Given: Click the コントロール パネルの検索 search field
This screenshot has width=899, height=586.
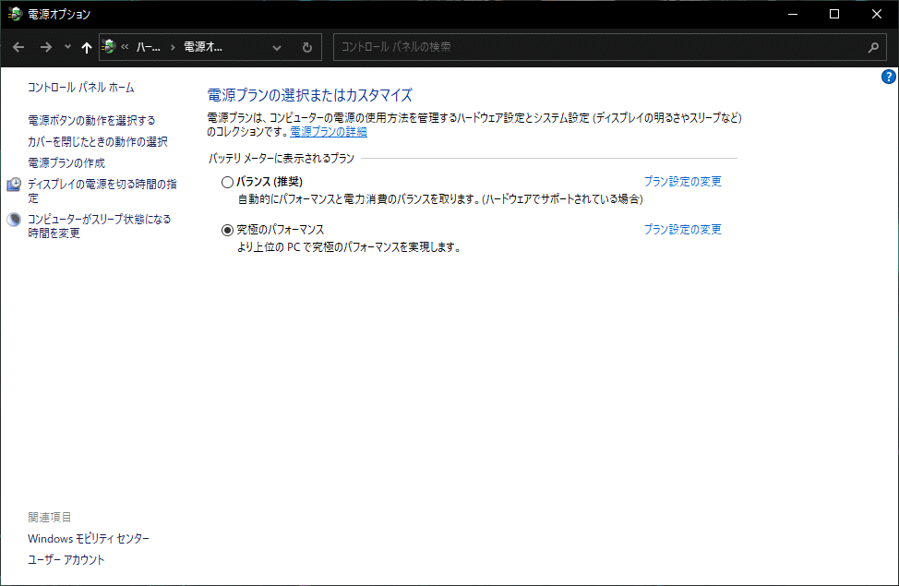Looking at the screenshot, I should 554,47.
